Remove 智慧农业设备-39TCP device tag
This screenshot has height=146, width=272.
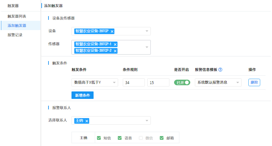pyautogui.click(x=112, y=31)
